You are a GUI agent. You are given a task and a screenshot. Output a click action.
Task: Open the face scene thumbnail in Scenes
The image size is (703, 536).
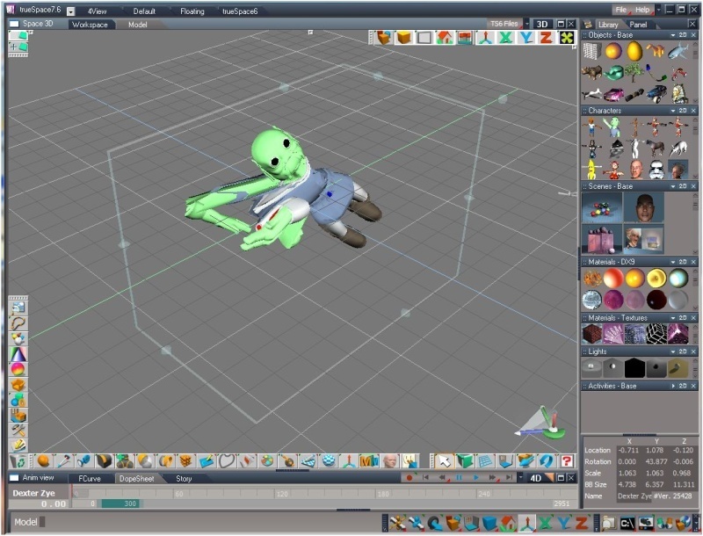pyautogui.click(x=646, y=207)
